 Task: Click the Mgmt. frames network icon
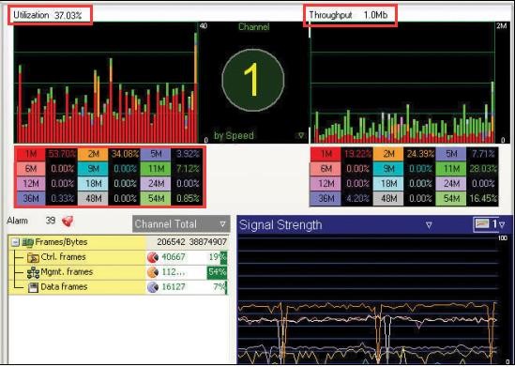coord(33,272)
